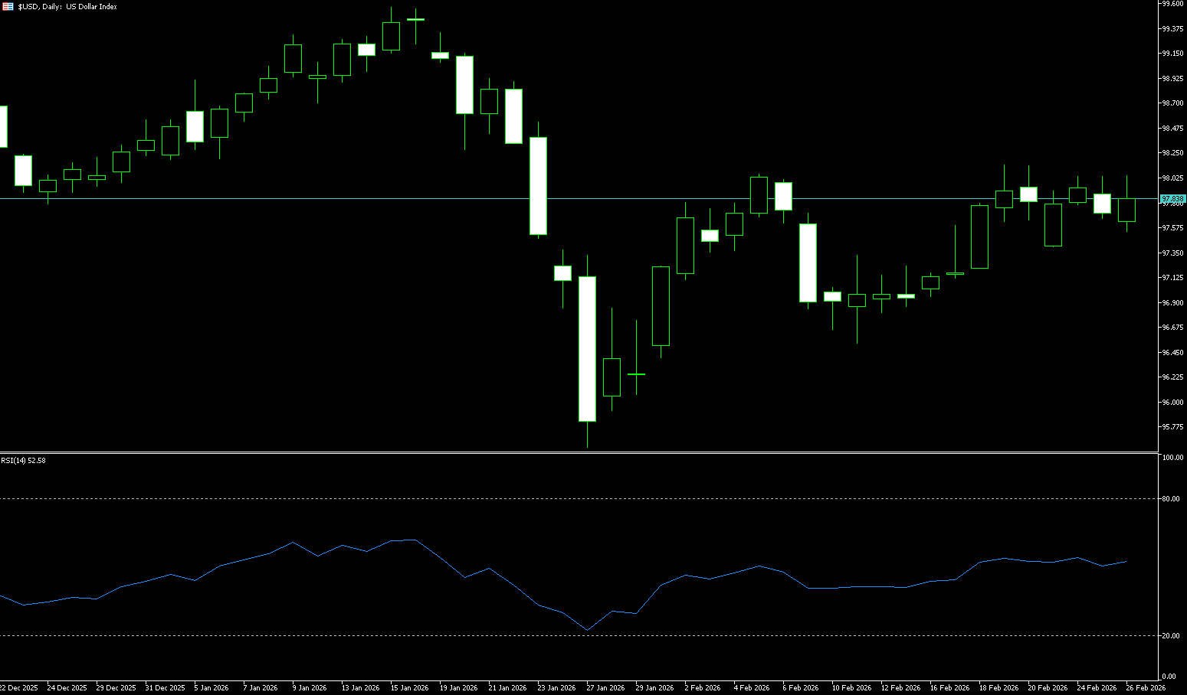Click the 27 Jan 2026 date label
Image resolution: width=1187 pixels, height=695 pixels.
pyautogui.click(x=605, y=687)
